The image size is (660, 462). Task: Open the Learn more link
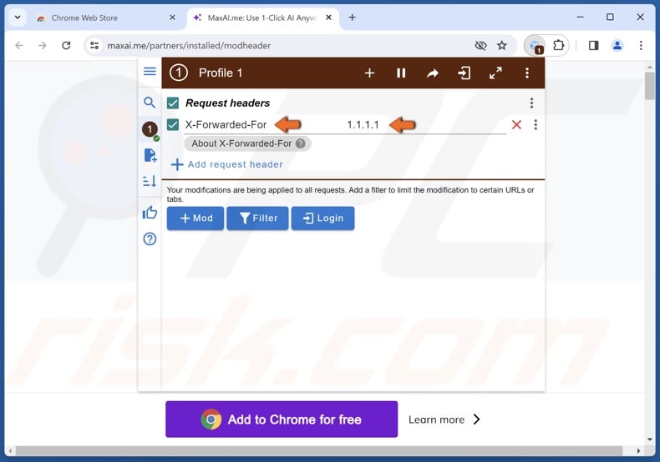444,419
